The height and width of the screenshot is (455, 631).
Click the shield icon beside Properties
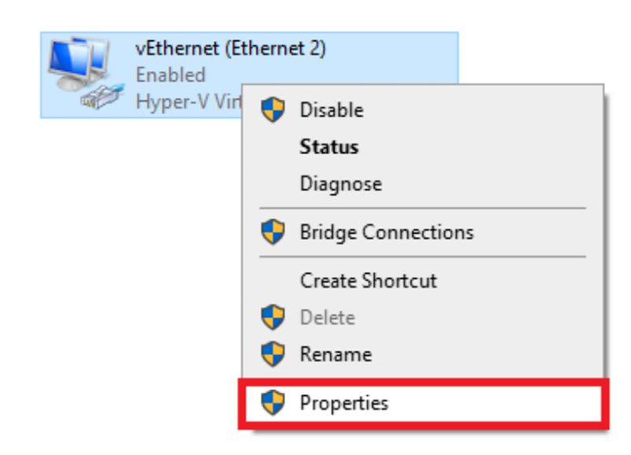(273, 402)
